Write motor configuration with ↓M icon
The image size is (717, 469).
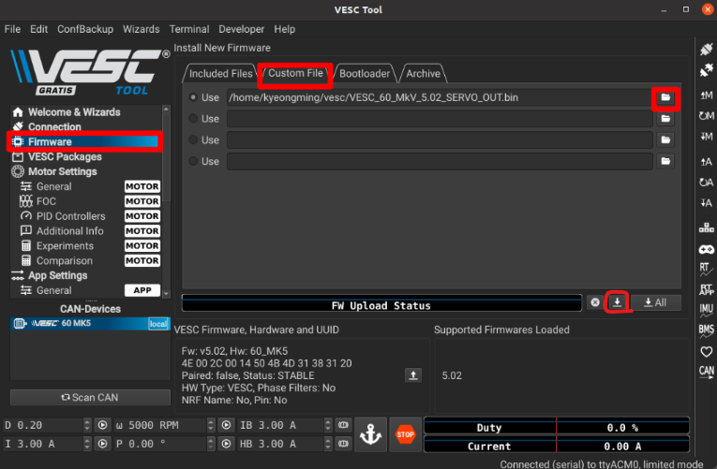coord(707,136)
